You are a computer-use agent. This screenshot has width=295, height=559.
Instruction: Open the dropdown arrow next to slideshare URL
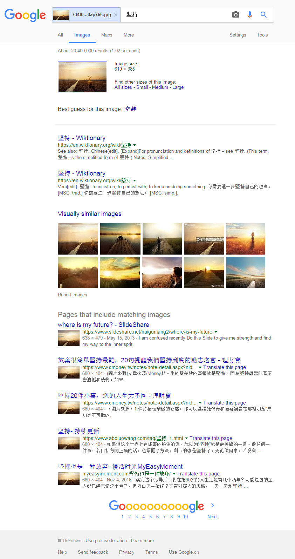[x=216, y=332]
